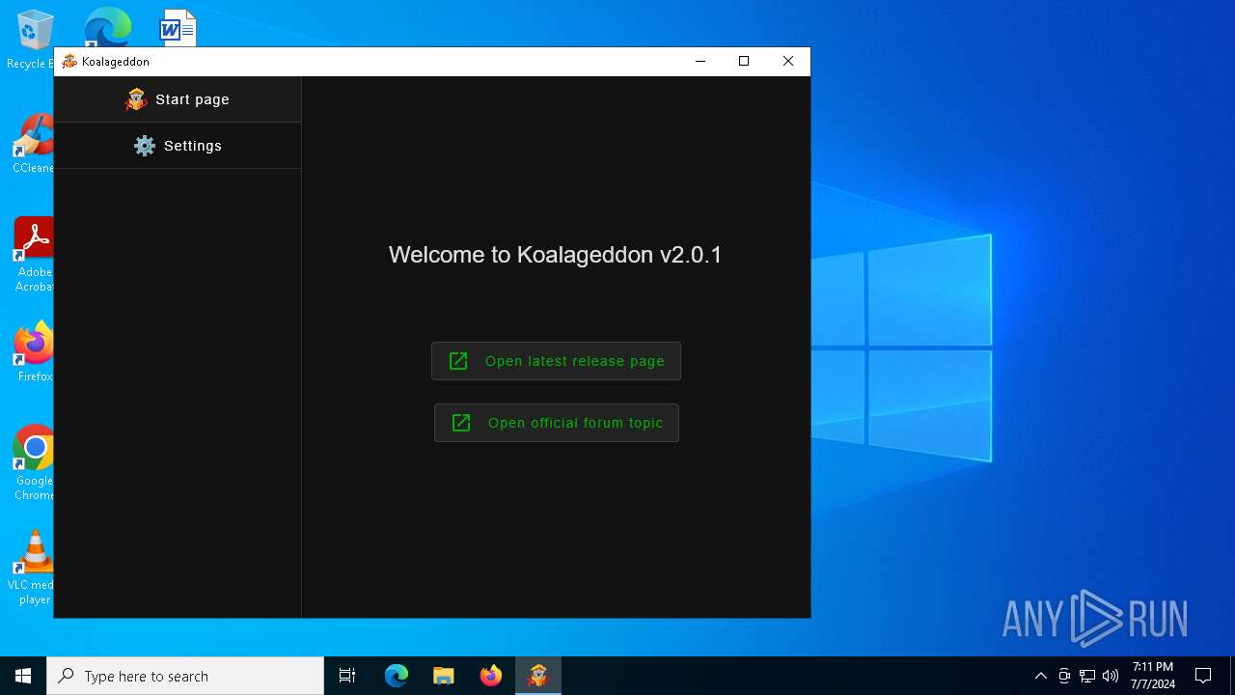Minimize the Koalageddon window
Viewport: 1235px width, 695px height.
[x=700, y=61]
